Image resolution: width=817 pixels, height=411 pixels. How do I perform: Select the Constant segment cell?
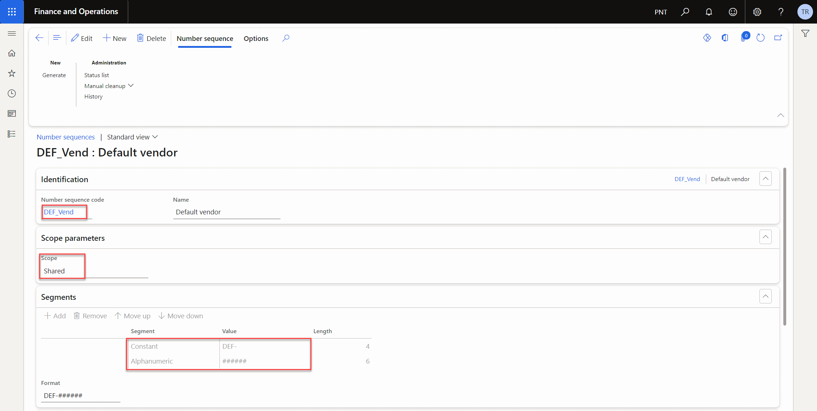point(173,347)
